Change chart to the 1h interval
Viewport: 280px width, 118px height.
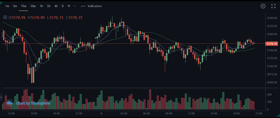pyautogui.click(x=42, y=6)
